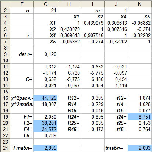The height and width of the screenshot is (152, 152).
Task: Select column F header
Action: point(22,4)
